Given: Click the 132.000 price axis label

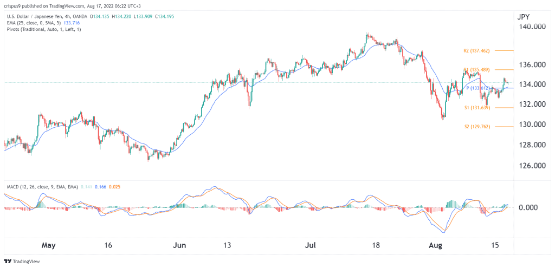Looking at the screenshot, I should [x=533, y=104].
